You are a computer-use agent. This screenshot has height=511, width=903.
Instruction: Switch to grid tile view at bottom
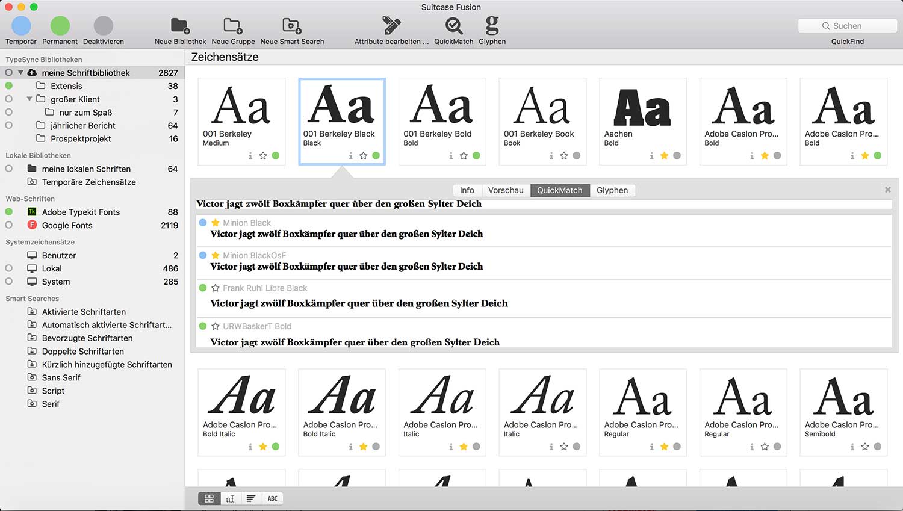coord(209,498)
